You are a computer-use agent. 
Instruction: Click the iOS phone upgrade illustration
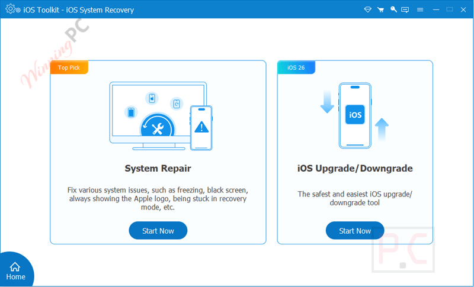(x=354, y=115)
